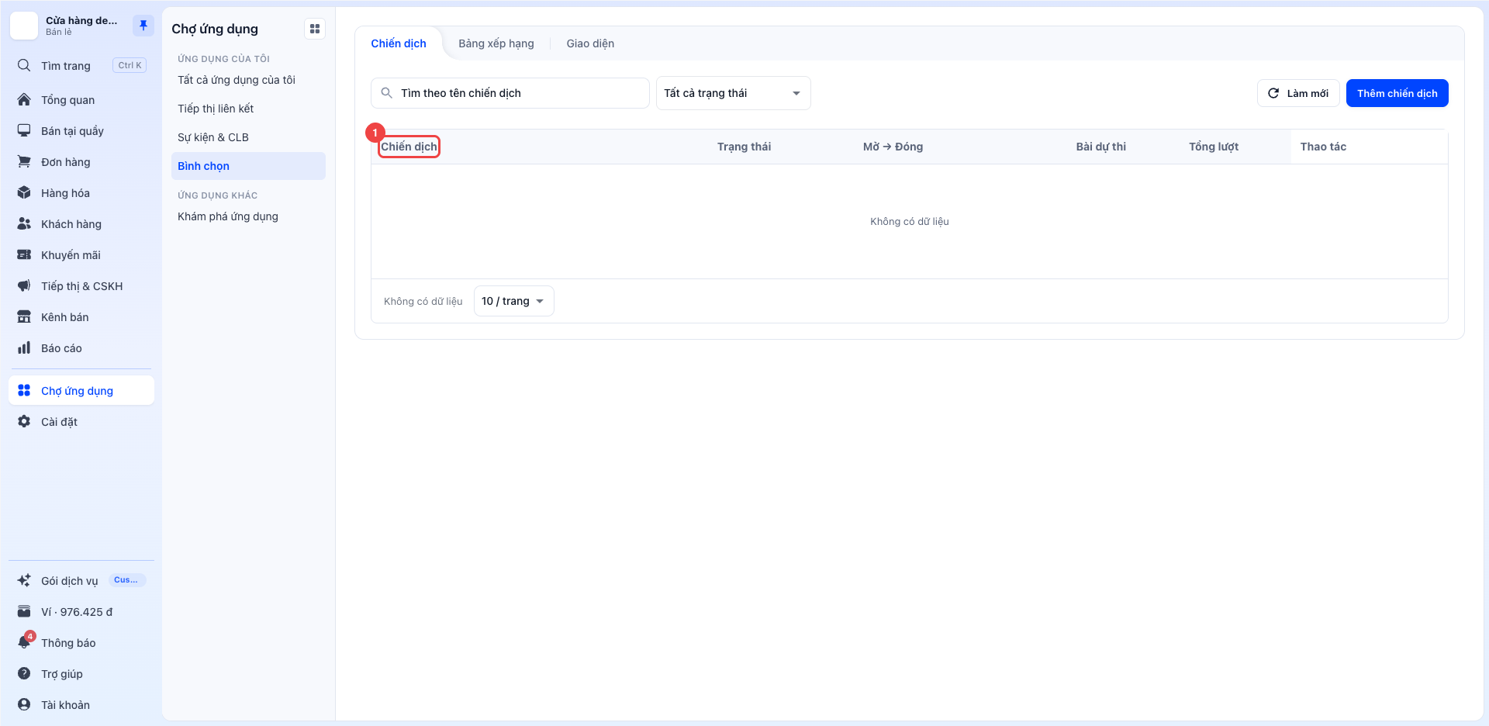Open Khuyến mãi ticket icon

[x=24, y=254]
